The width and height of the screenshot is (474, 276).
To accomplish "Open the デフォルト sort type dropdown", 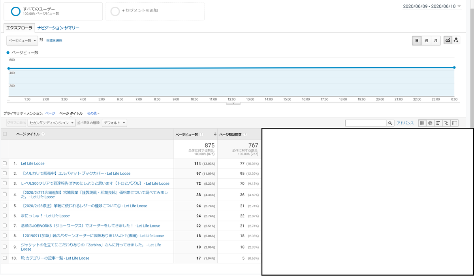I will (x=114, y=123).
